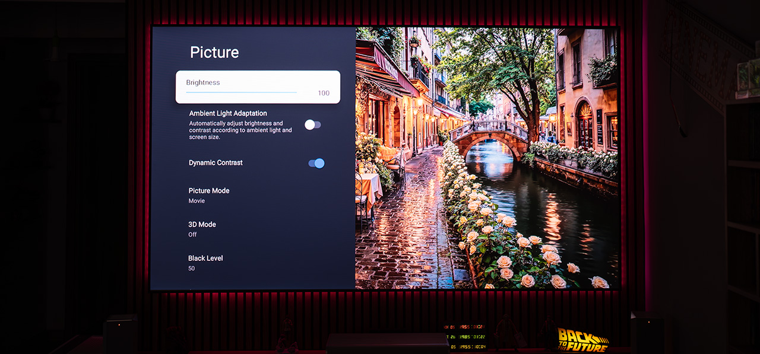
Task: Enable the Ambient Light Adaptation switch
Action: coord(312,125)
